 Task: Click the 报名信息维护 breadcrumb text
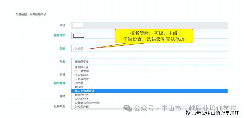[x=38, y=15]
